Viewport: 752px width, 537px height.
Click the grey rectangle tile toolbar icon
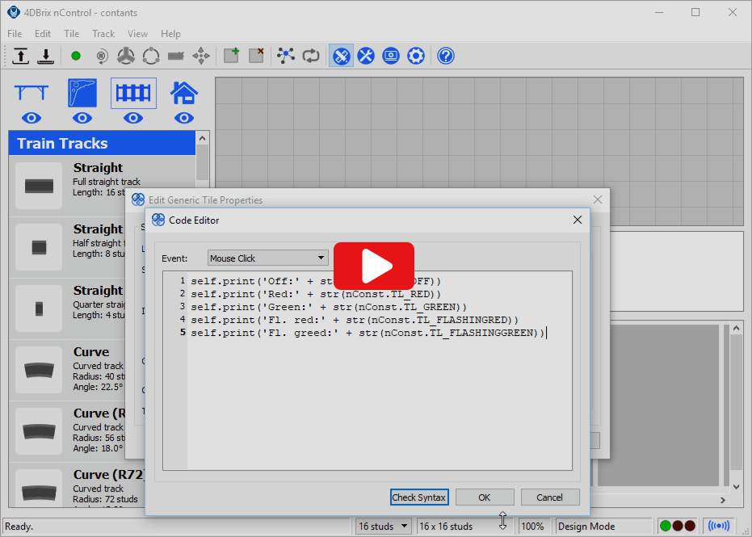[x=176, y=56]
